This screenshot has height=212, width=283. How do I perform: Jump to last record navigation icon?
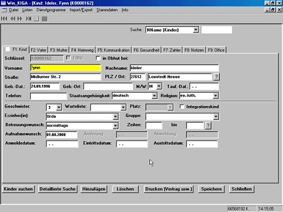point(28,19)
